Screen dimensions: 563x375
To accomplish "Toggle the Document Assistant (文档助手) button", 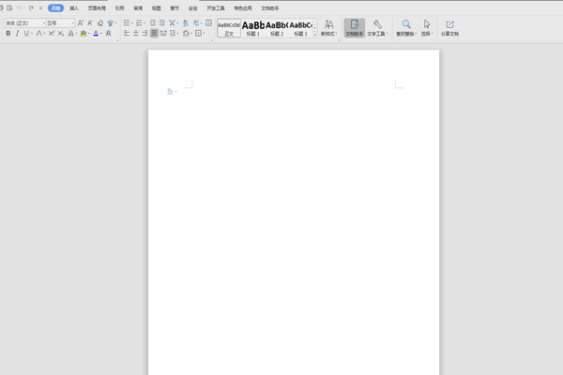I will click(354, 27).
